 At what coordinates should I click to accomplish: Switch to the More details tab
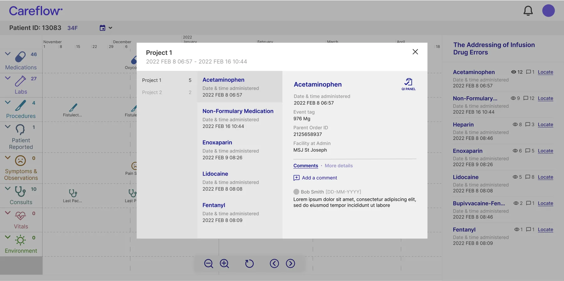coord(339,166)
